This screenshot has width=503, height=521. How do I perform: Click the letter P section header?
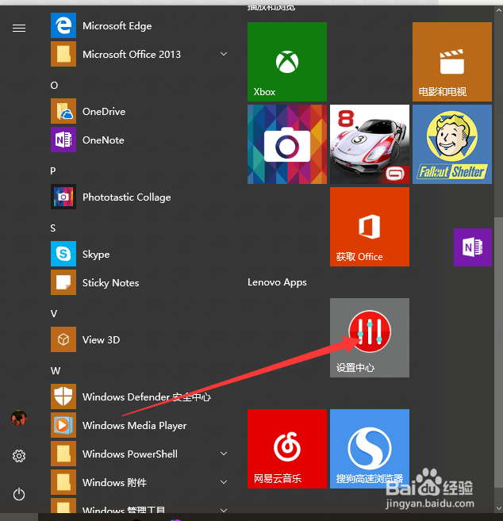point(53,171)
